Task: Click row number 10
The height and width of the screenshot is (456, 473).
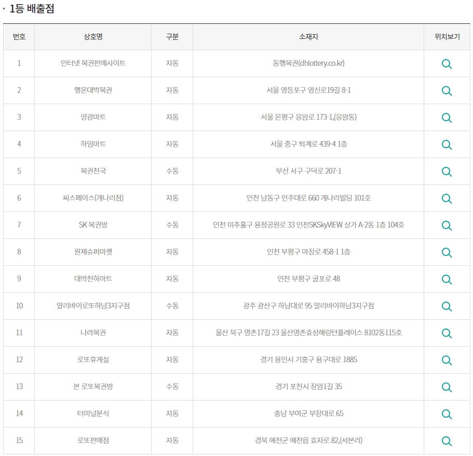Action: pos(19,306)
